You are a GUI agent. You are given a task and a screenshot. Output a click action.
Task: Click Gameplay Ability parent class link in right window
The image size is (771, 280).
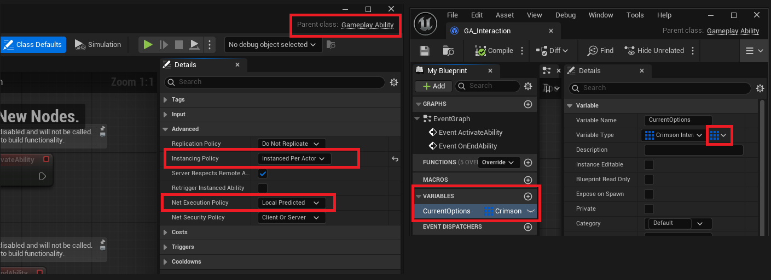(x=733, y=31)
